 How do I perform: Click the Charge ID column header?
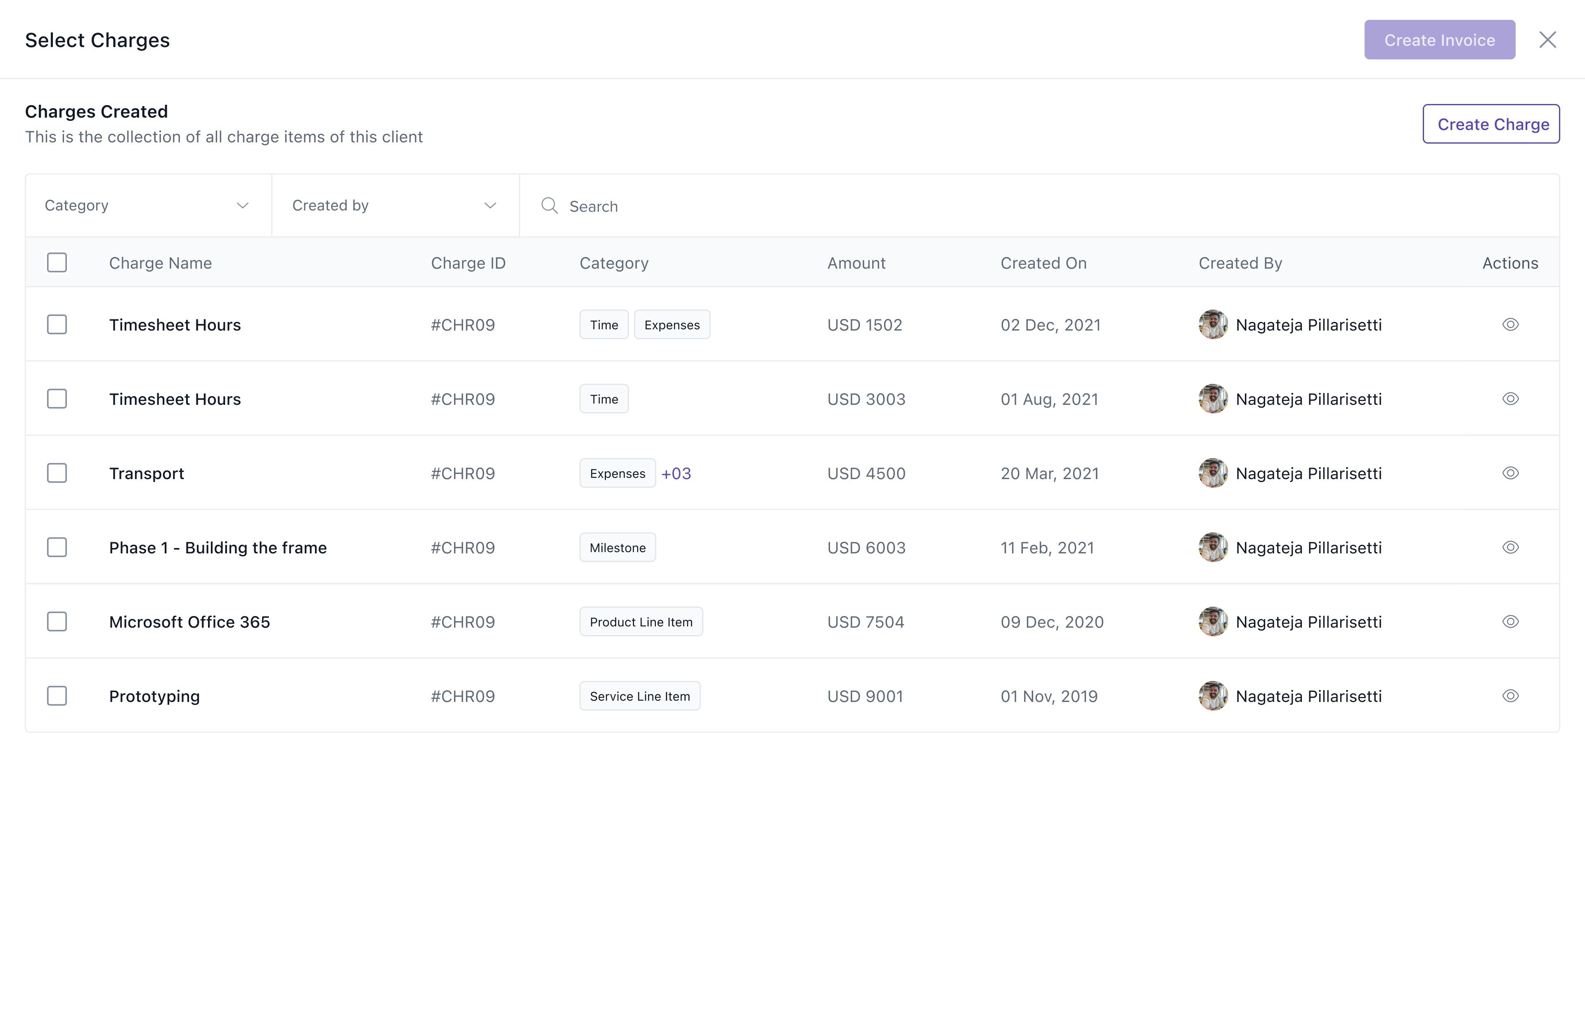(468, 263)
